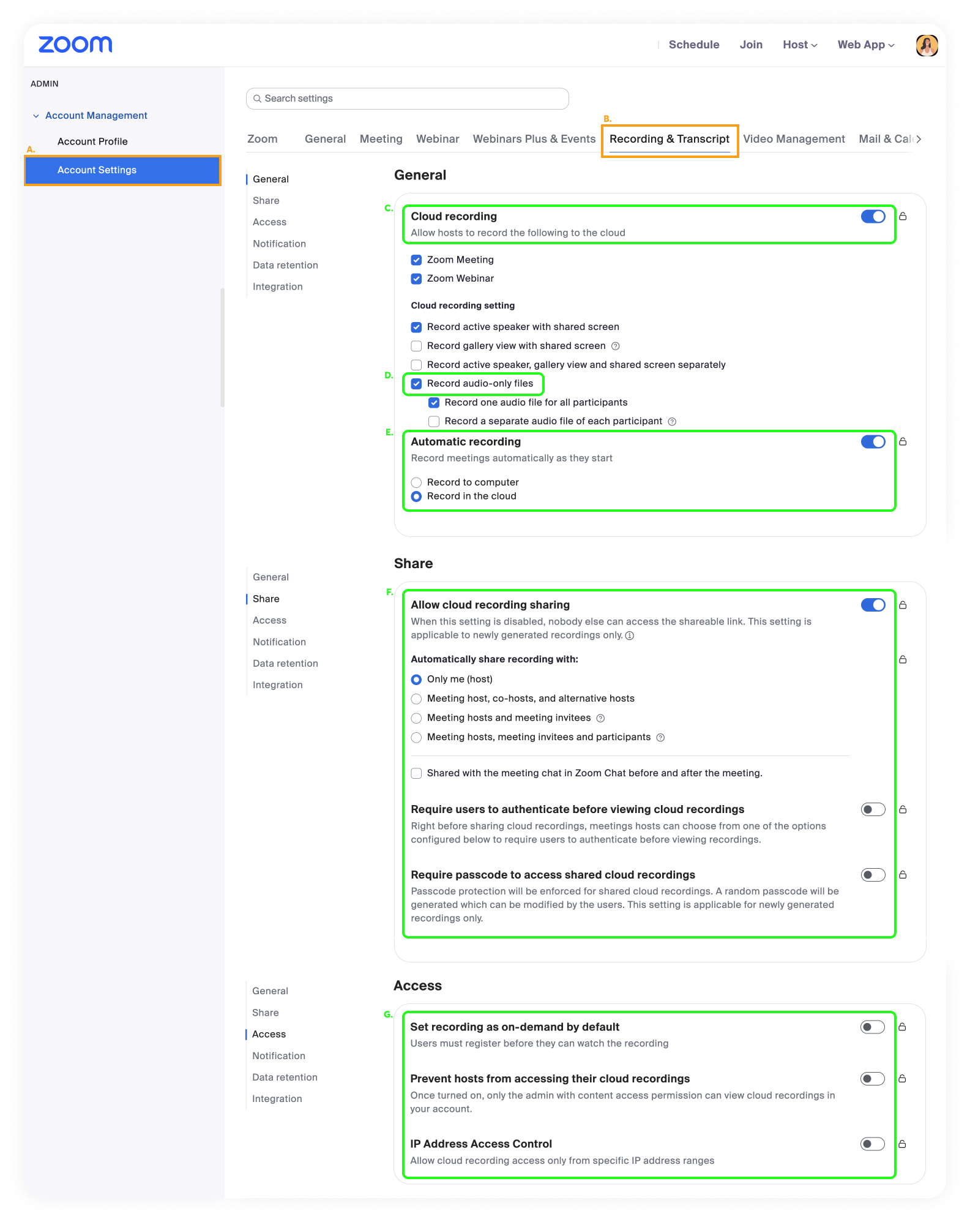Check Record gallery view with shared screen
Viewport: 970px width, 1222px height.
click(416, 346)
